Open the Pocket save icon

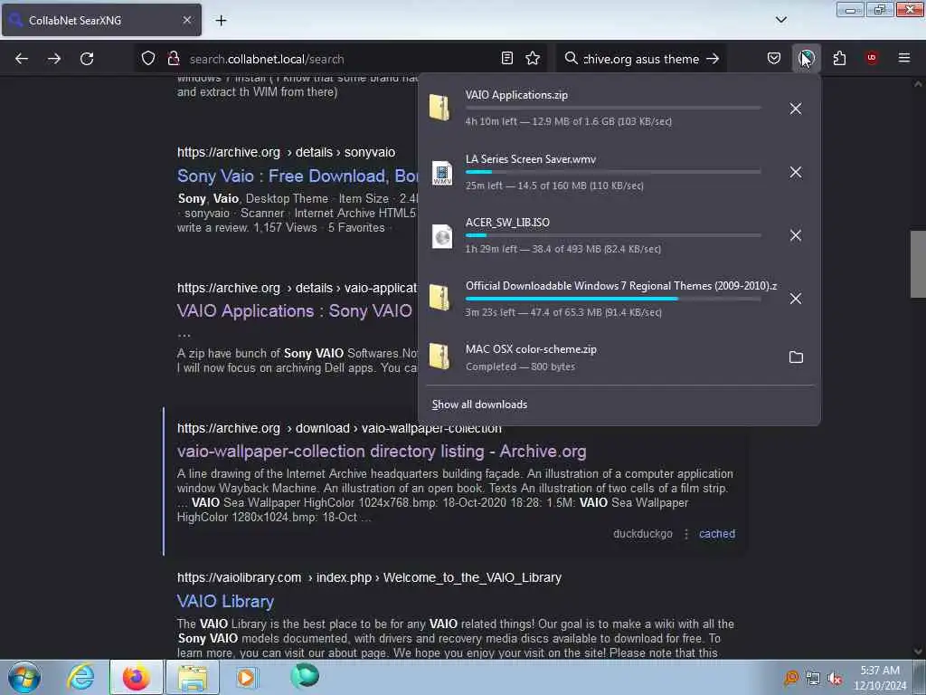point(774,59)
